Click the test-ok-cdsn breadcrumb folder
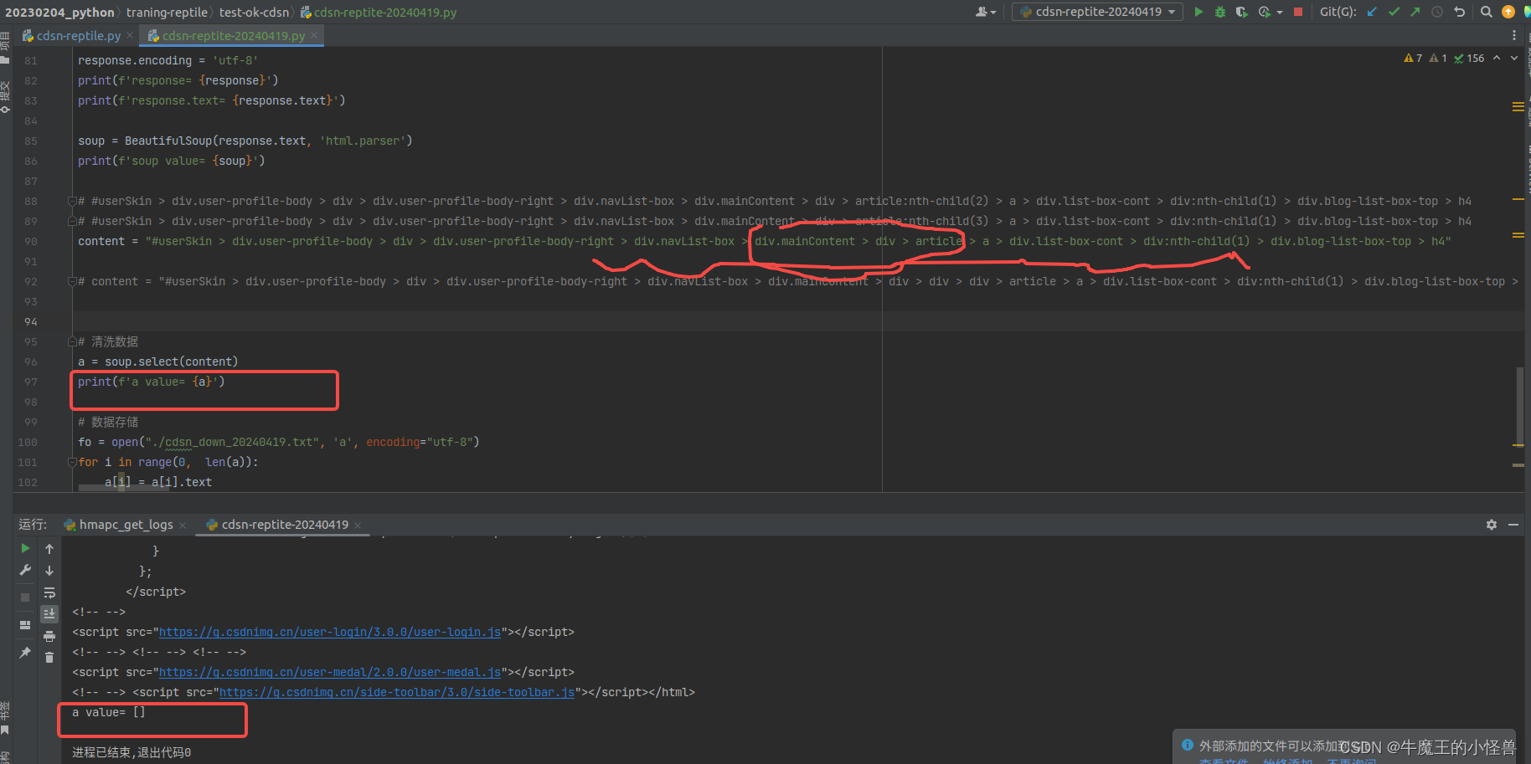Image resolution: width=1531 pixels, height=764 pixels. coord(254,12)
